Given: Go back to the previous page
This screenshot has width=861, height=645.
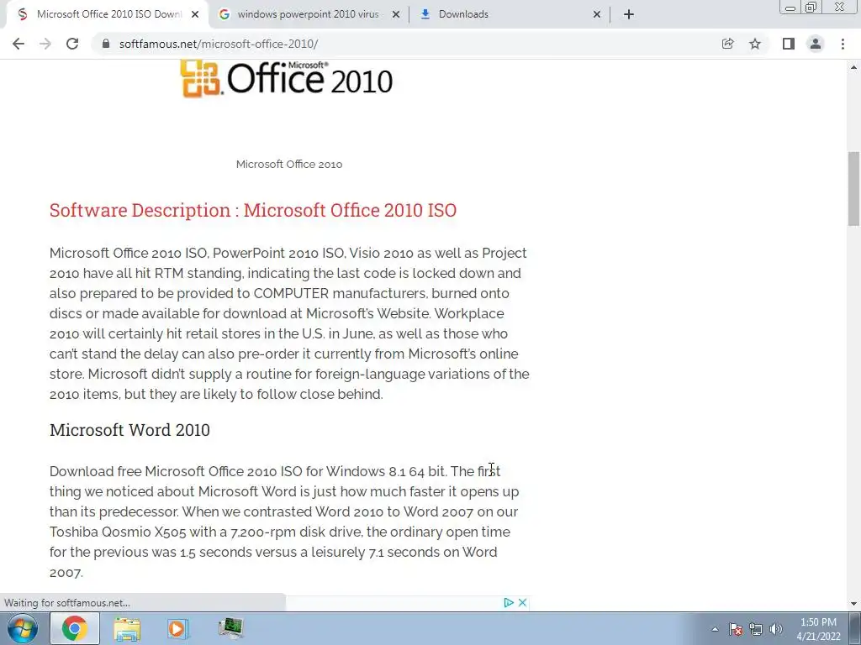Looking at the screenshot, I should click(18, 44).
